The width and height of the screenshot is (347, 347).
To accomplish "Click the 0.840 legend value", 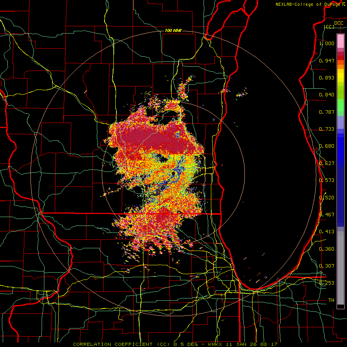I will pyautogui.click(x=327, y=95).
